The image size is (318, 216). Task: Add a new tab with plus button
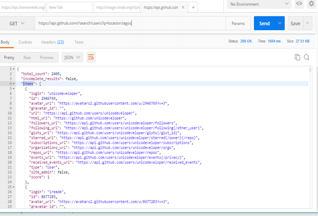click(193, 7)
